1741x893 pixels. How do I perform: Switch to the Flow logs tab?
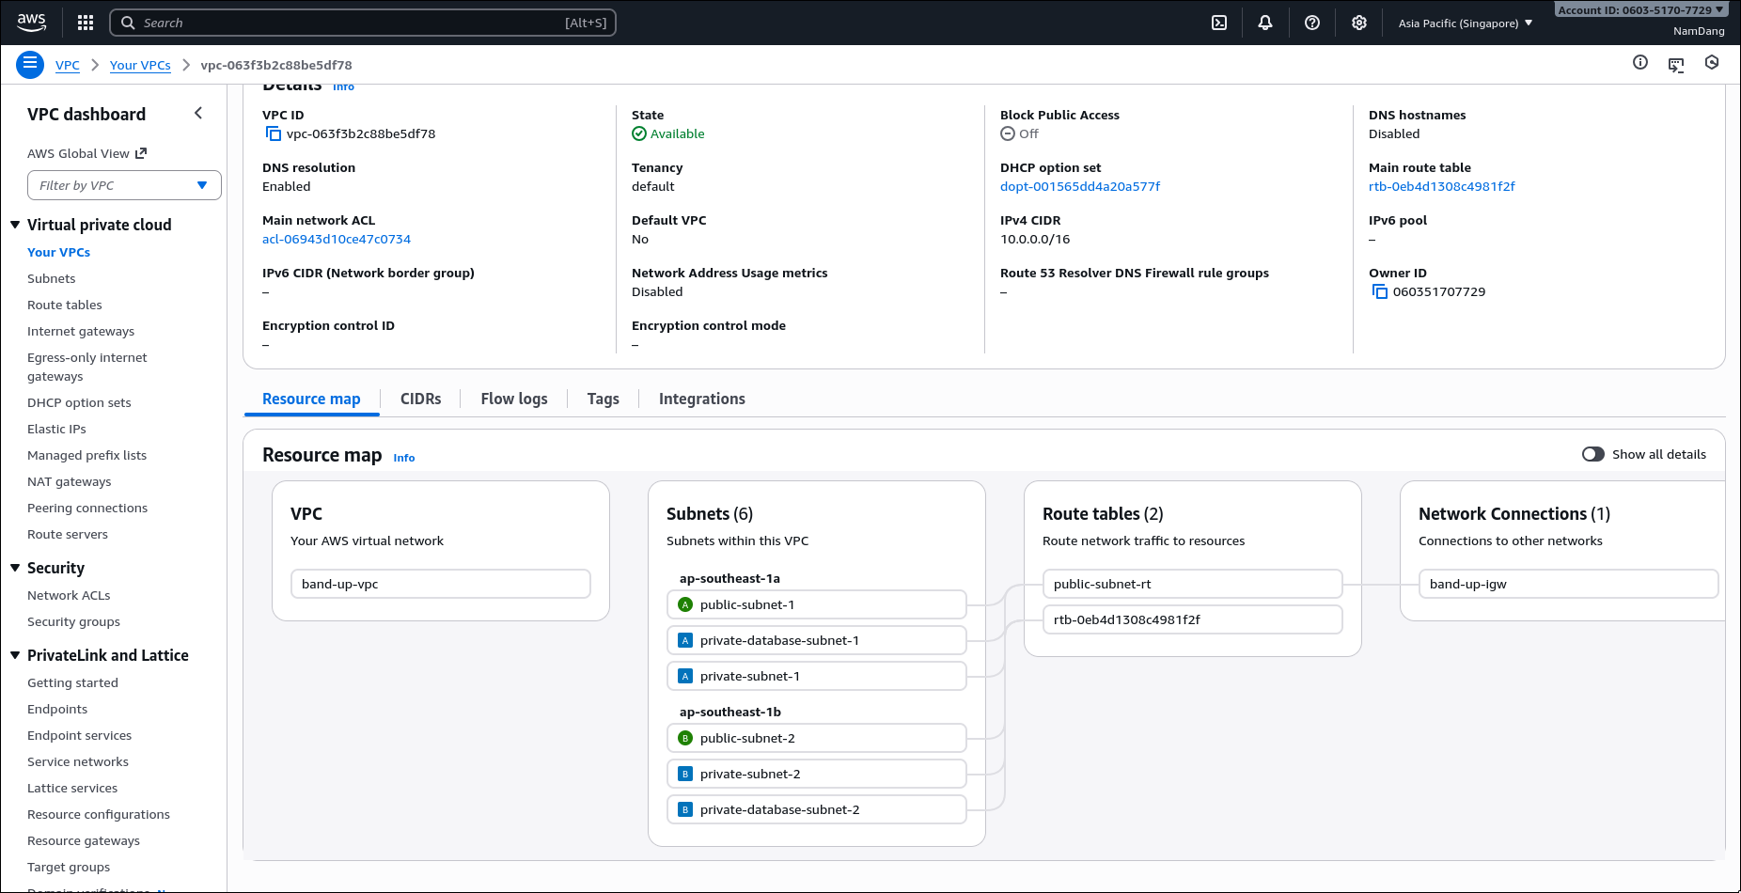[513, 399]
